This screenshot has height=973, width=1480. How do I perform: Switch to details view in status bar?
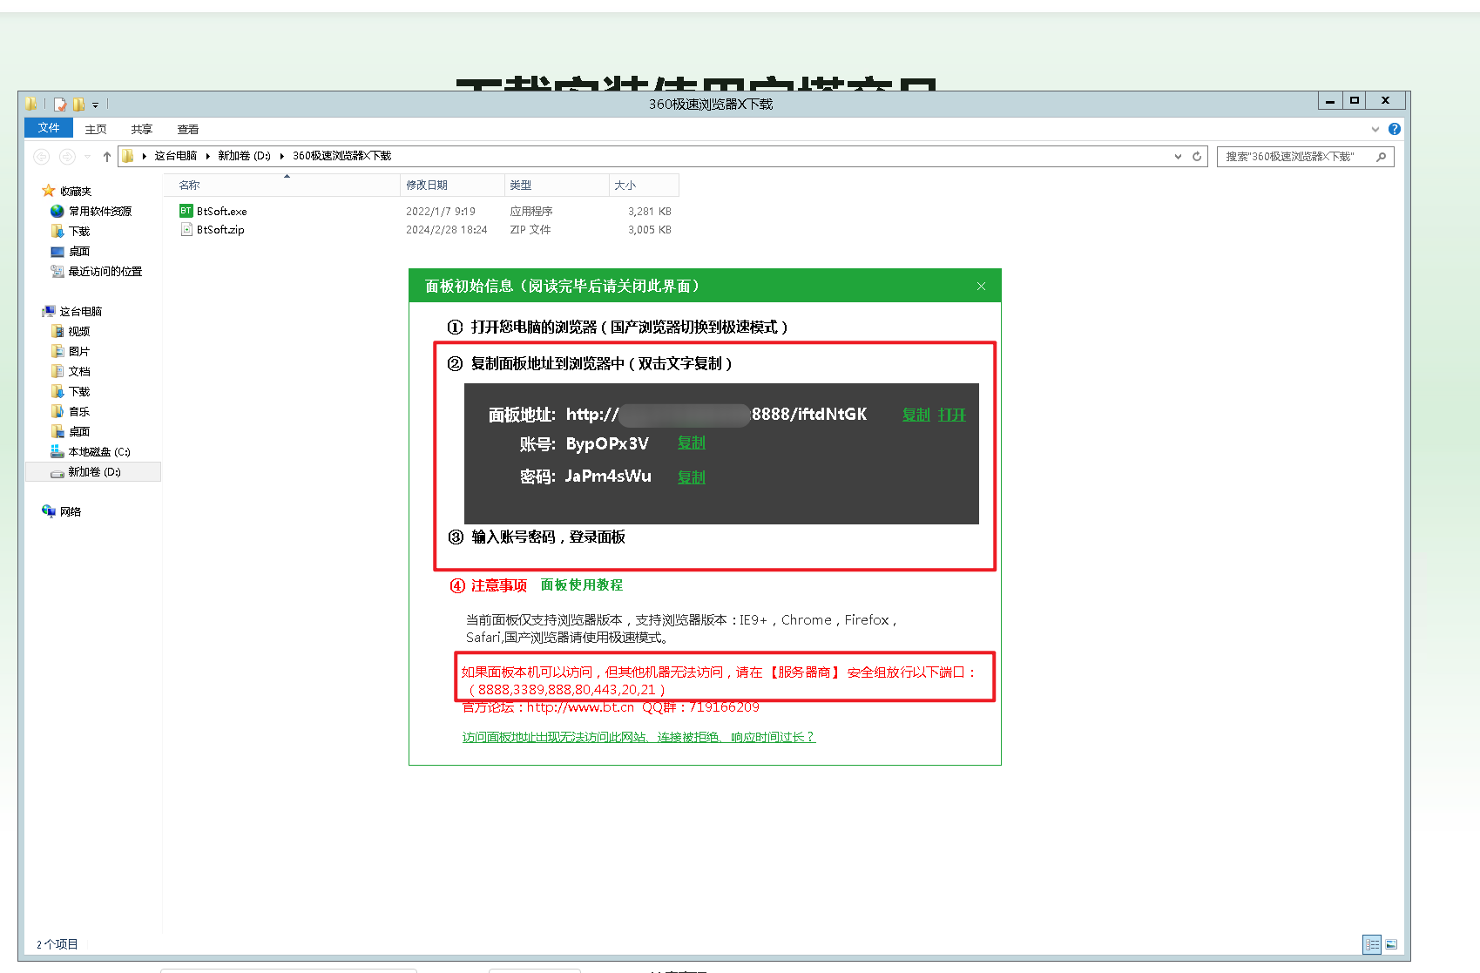point(1372,944)
